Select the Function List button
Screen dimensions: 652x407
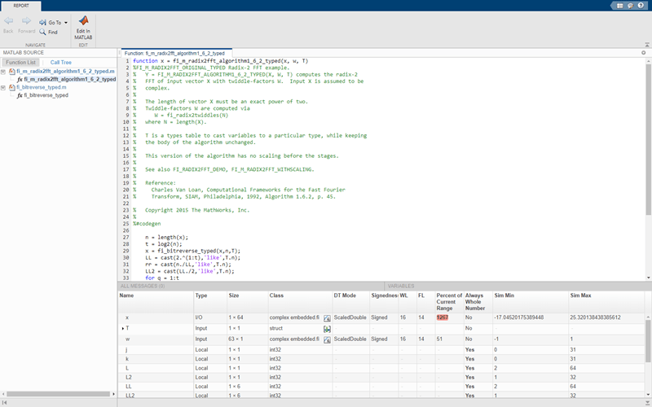click(x=19, y=62)
